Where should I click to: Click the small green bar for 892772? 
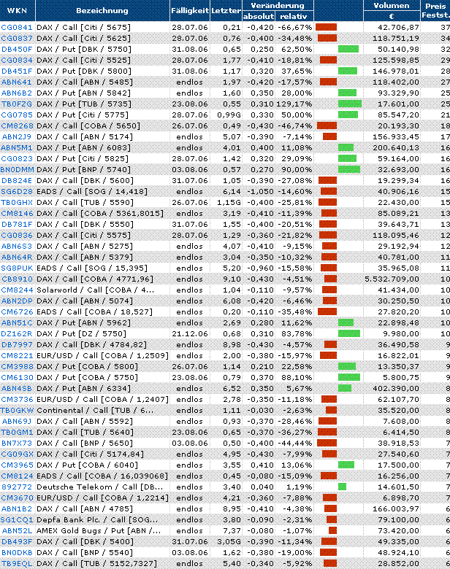[342, 487]
